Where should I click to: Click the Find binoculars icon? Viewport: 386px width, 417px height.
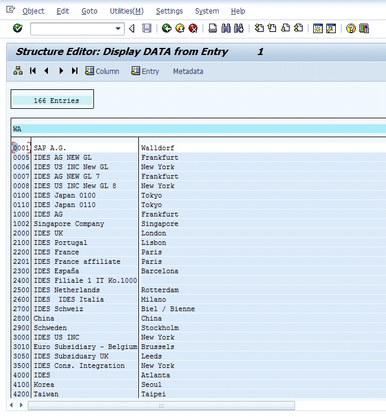pos(226,28)
